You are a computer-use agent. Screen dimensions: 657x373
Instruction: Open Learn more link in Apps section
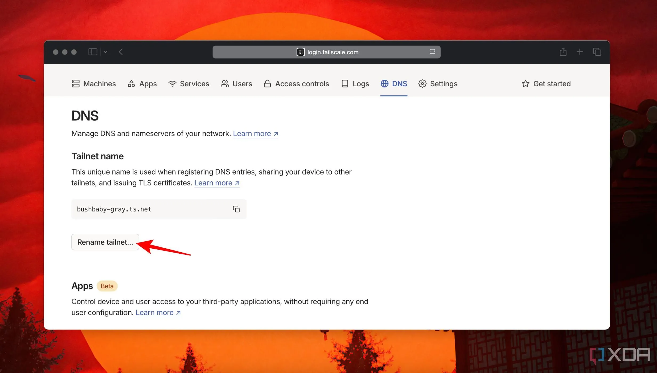pos(158,313)
